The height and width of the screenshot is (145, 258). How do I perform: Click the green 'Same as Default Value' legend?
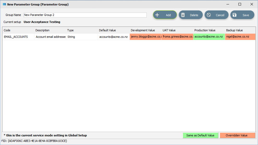[x=200, y=135]
